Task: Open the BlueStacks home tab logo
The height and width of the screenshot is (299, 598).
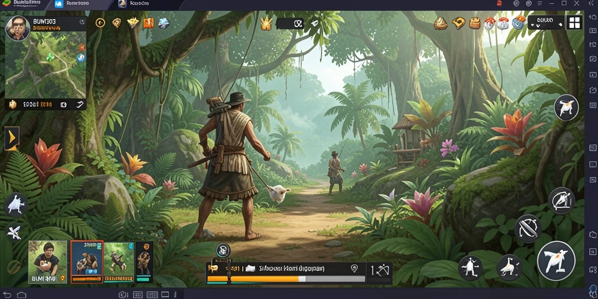Action: click(6, 4)
